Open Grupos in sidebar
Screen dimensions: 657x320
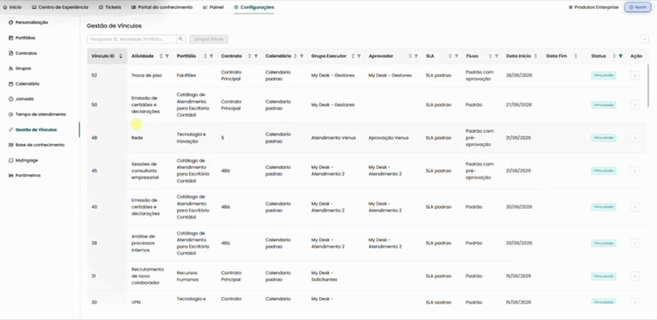coord(20,68)
